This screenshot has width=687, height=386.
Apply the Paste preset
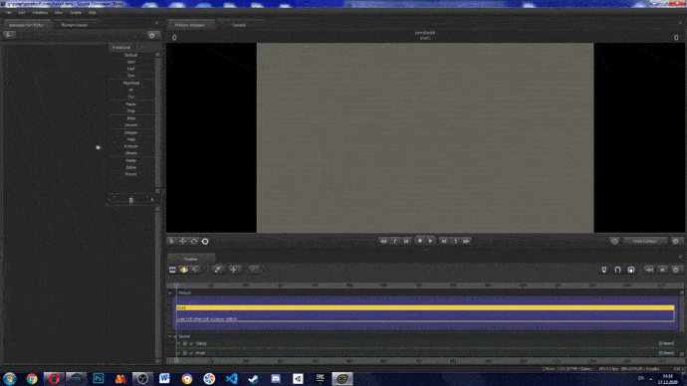(x=131, y=104)
